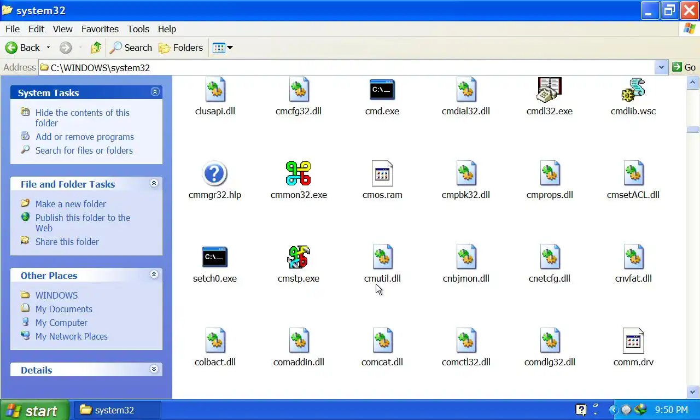Click Publish this folder to the Web
The height and width of the screenshot is (420, 700).
(x=83, y=223)
